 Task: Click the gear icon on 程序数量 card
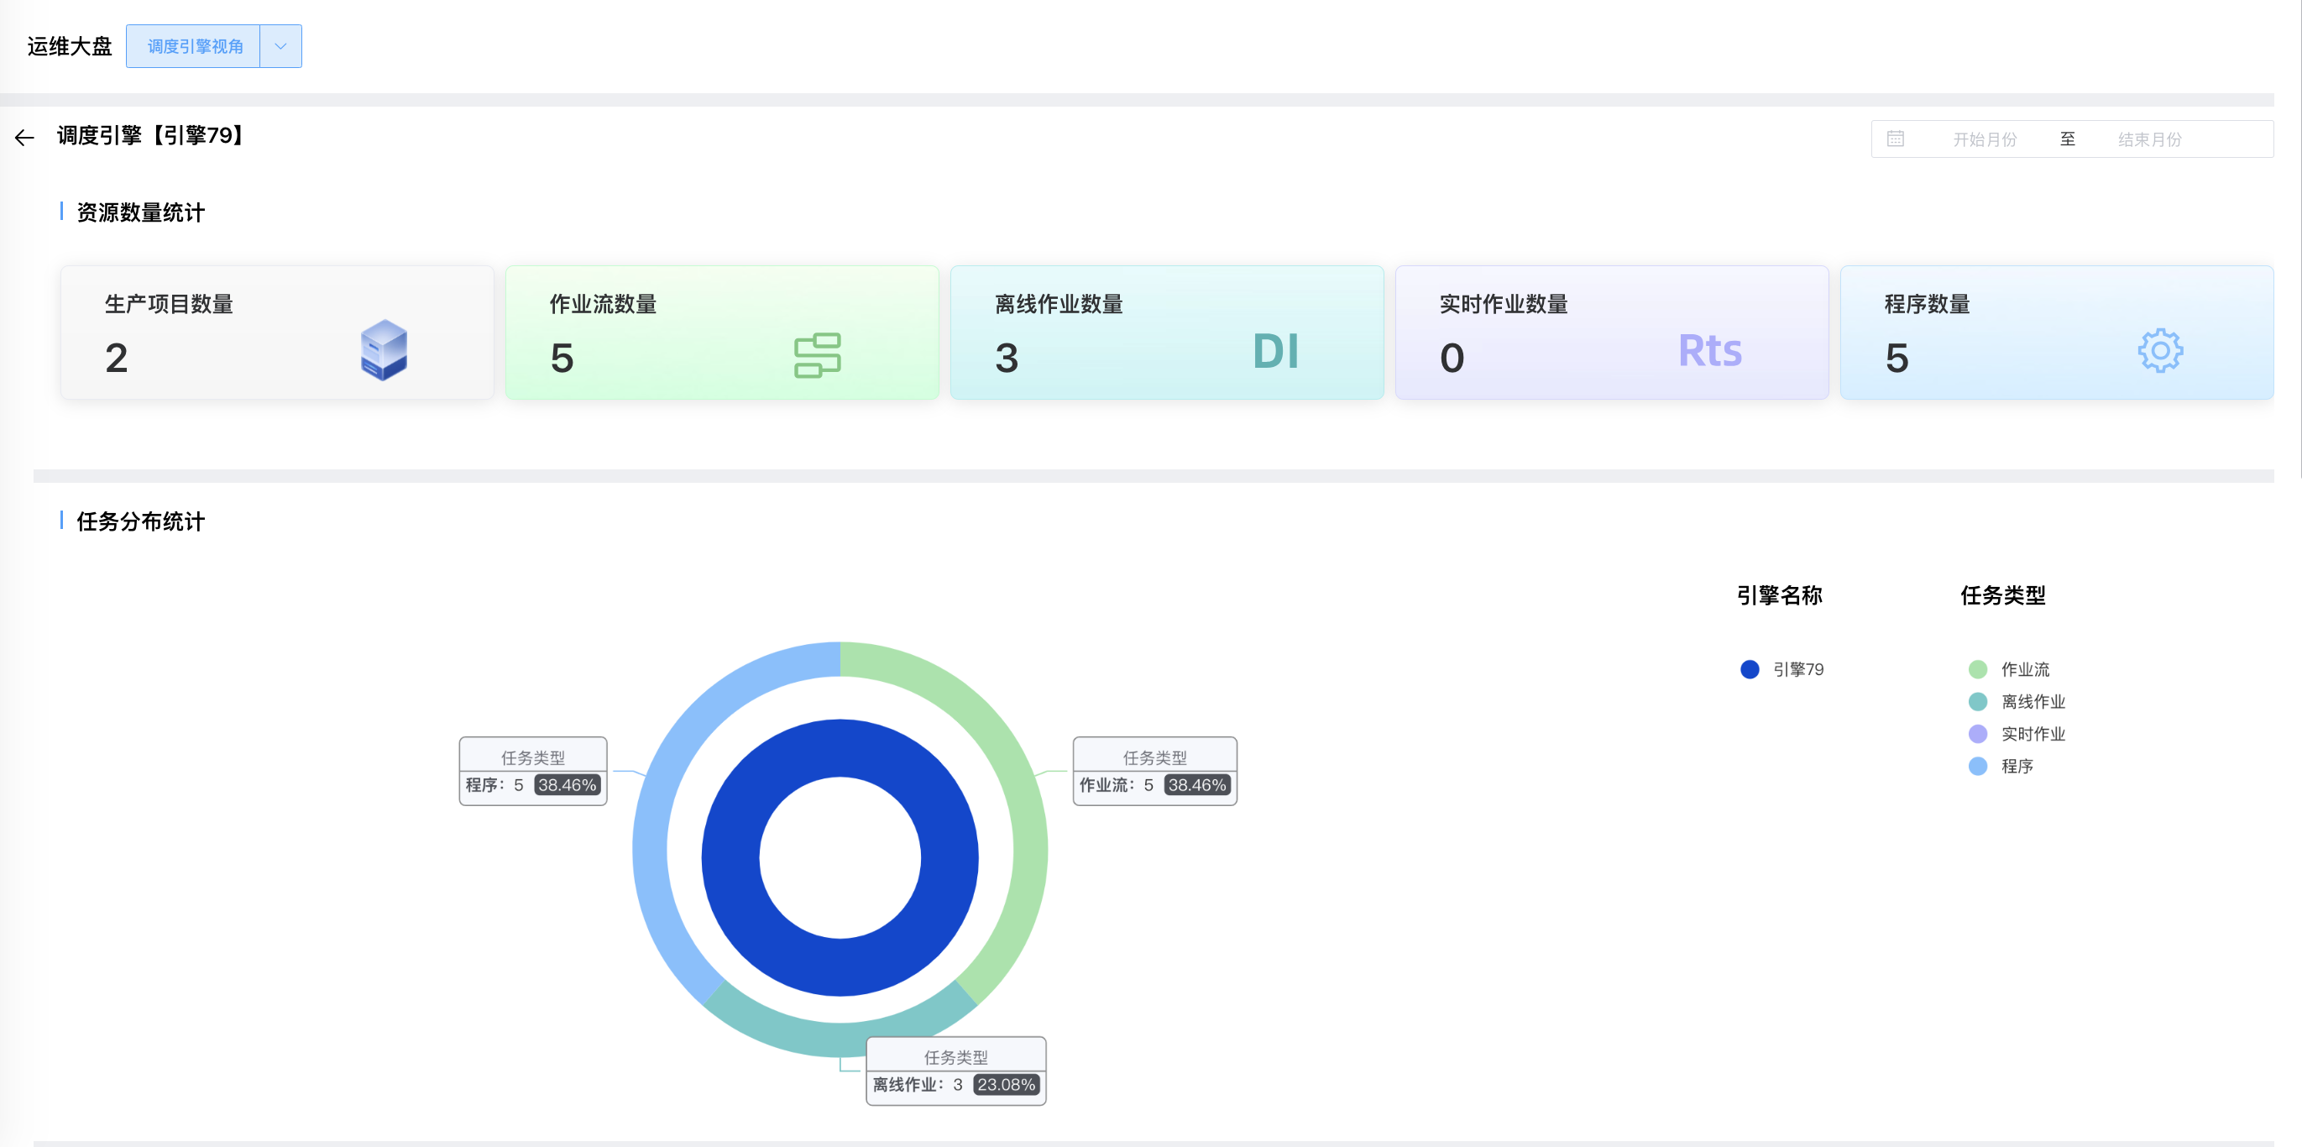(x=2159, y=350)
